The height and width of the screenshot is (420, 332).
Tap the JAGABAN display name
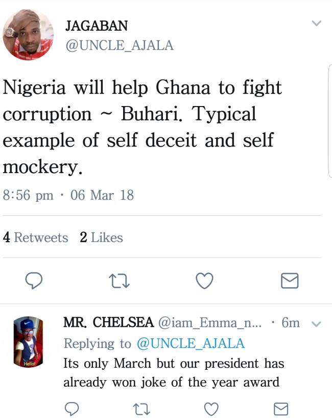click(96, 26)
